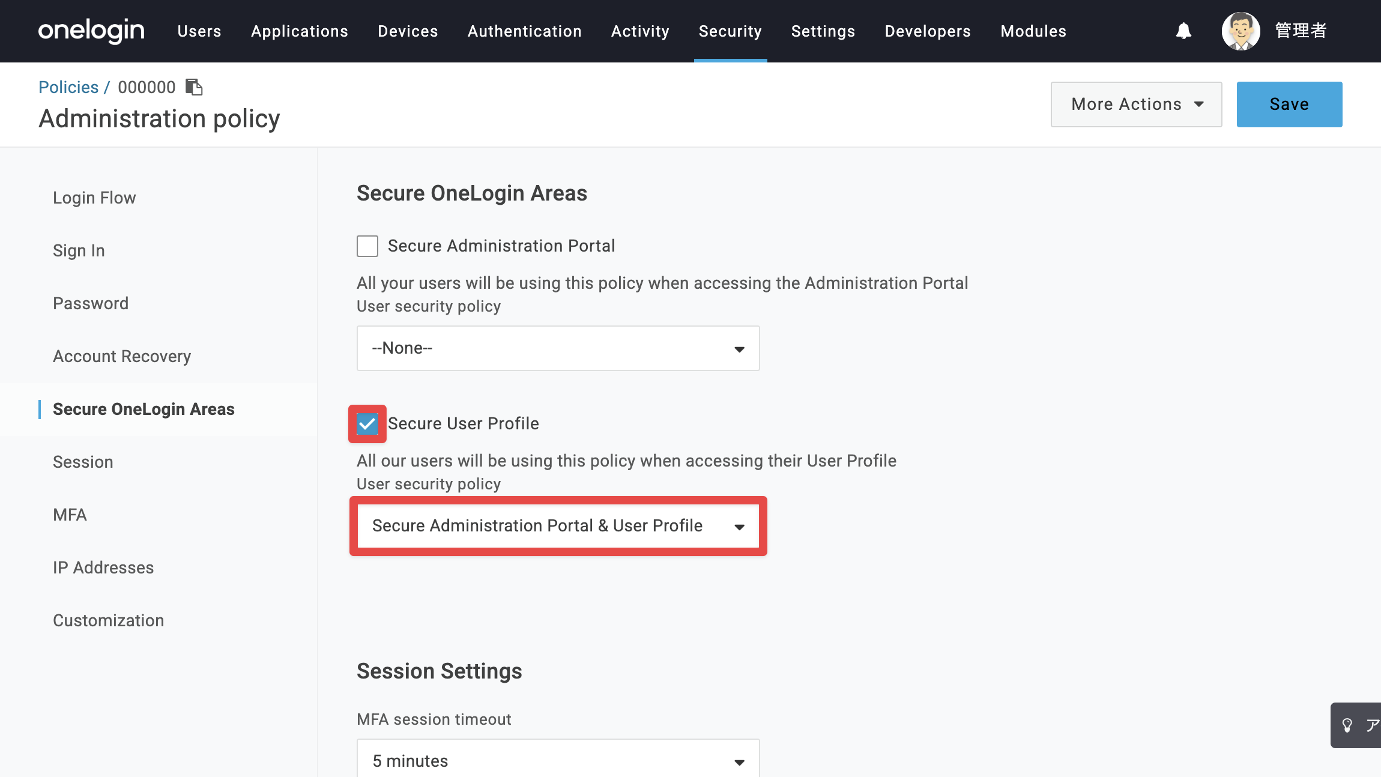Open the User Profile security policy dropdown
This screenshot has height=777, width=1381.
558,526
